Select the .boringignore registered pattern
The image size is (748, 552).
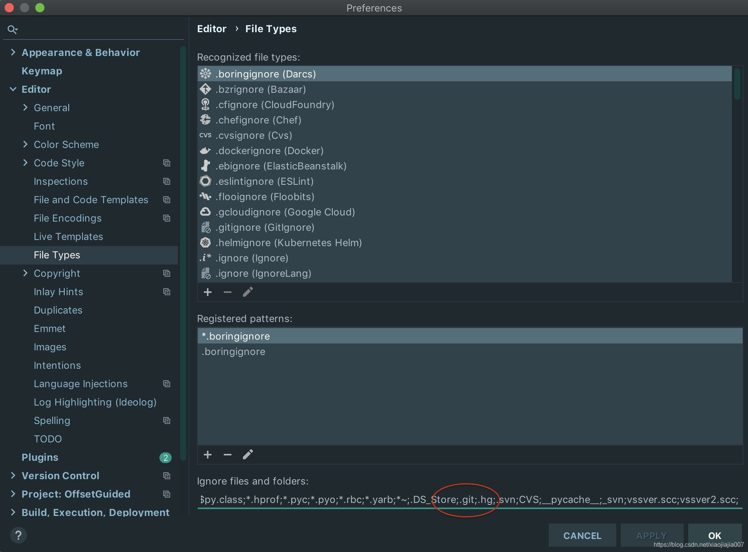(233, 352)
